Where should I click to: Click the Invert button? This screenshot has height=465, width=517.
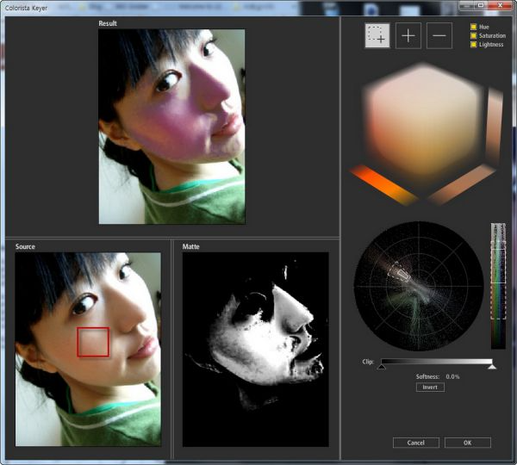tap(430, 387)
